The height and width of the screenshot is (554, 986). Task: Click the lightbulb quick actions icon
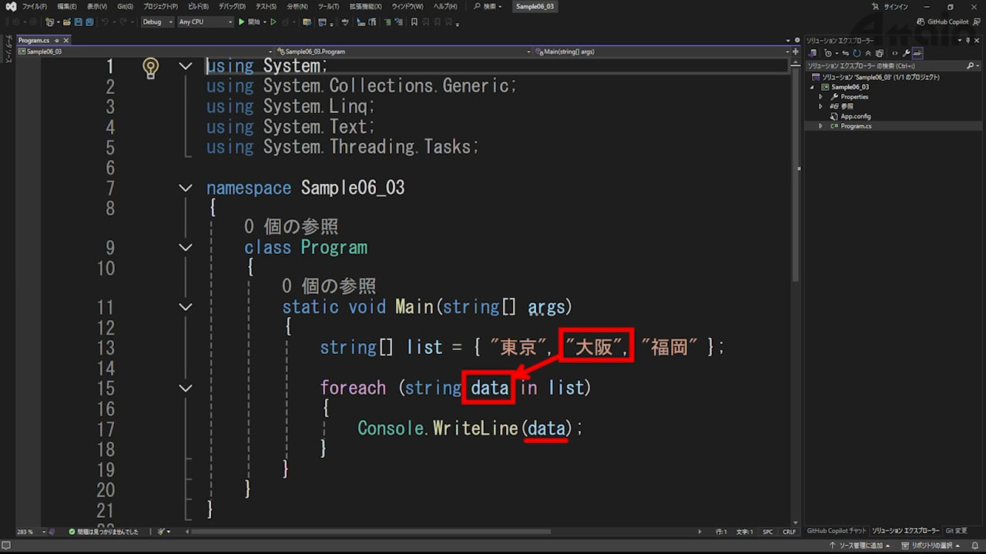click(x=150, y=68)
